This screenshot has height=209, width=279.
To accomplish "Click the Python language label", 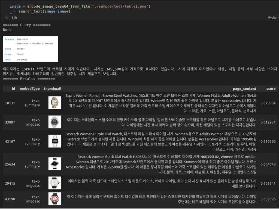I will coord(273,18).
